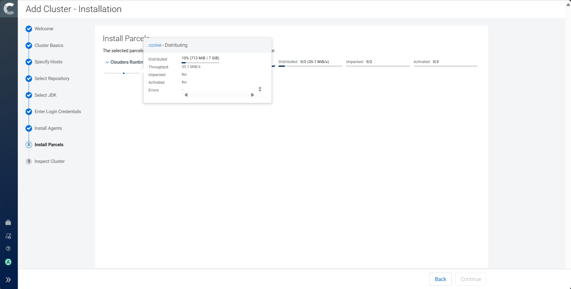Open the user avatar A icon
Image resolution: width=571 pixels, height=289 pixels.
tap(8, 262)
